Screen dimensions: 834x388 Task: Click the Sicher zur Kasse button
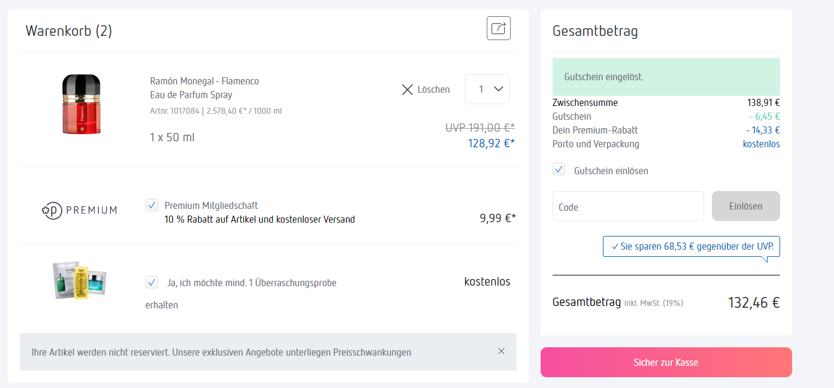pos(666,362)
